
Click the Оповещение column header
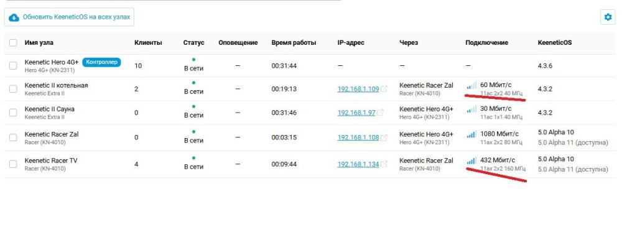pyautogui.click(x=238, y=43)
